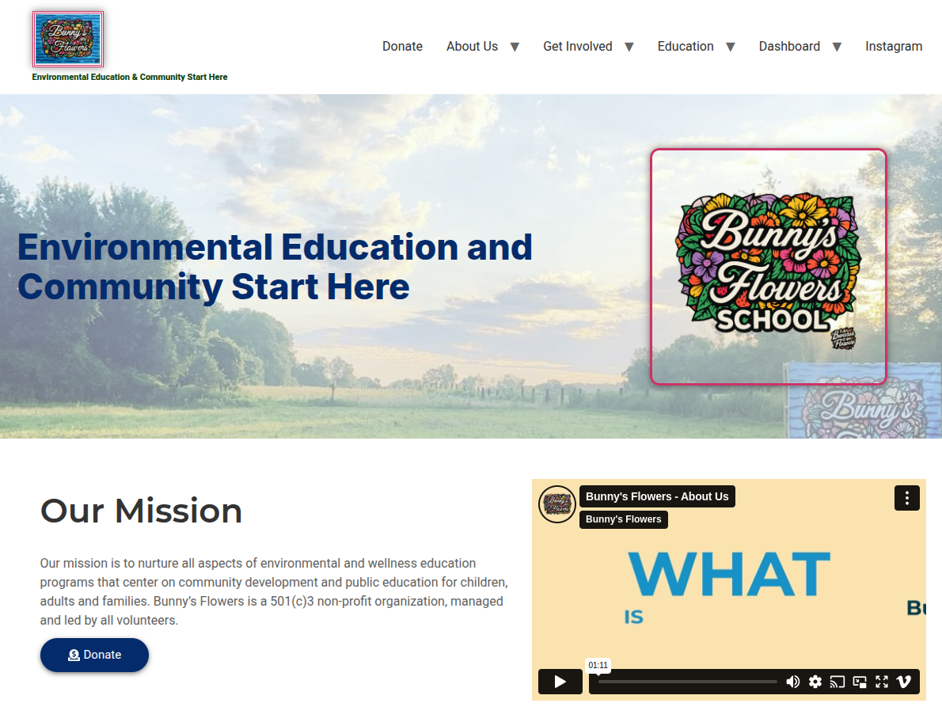Expand the Dashboard dropdown arrow
942x722 pixels.
pyautogui.click(x=837, y=47)
